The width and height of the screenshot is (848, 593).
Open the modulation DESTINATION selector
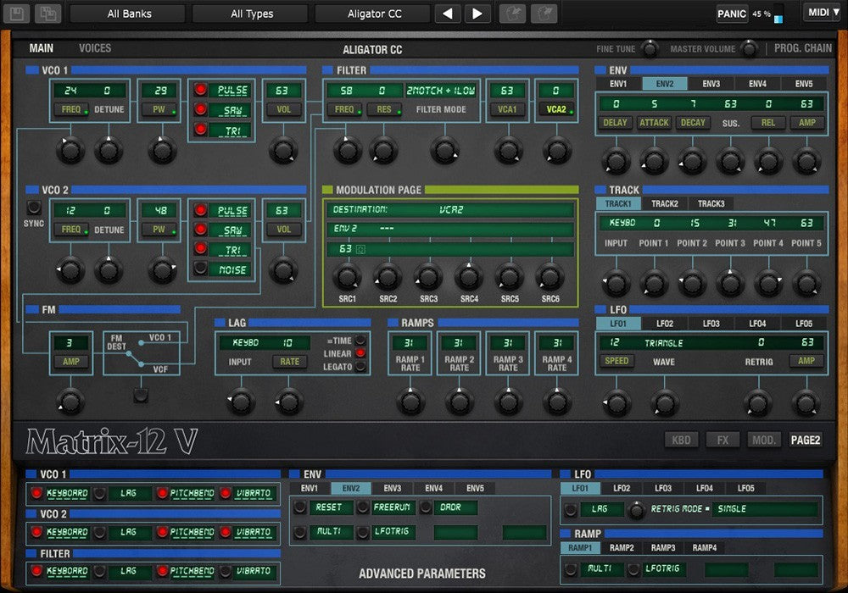click(450, 209)
